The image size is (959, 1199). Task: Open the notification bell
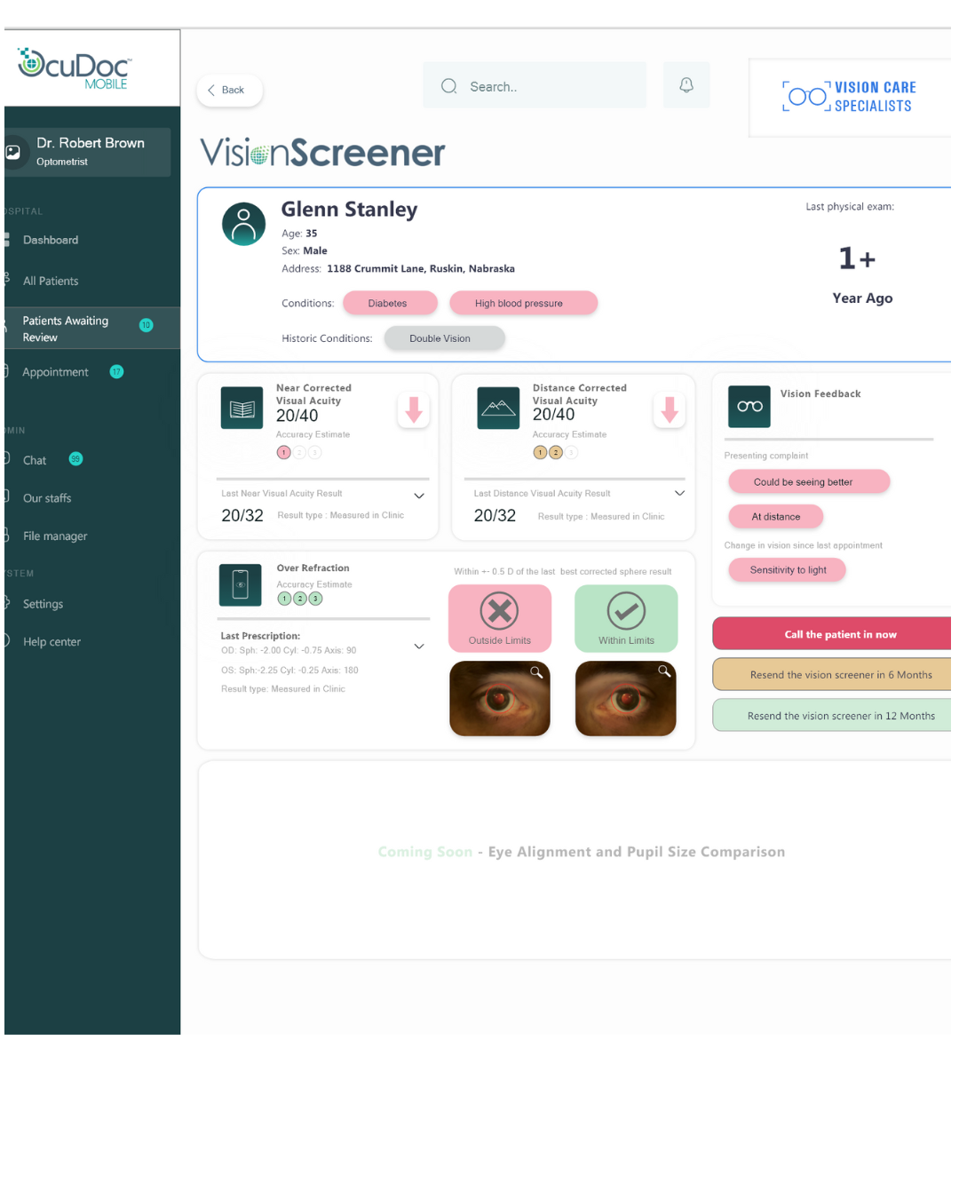tap(686, 84)
